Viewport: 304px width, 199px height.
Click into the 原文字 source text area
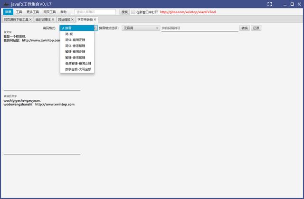click(42, 62)
